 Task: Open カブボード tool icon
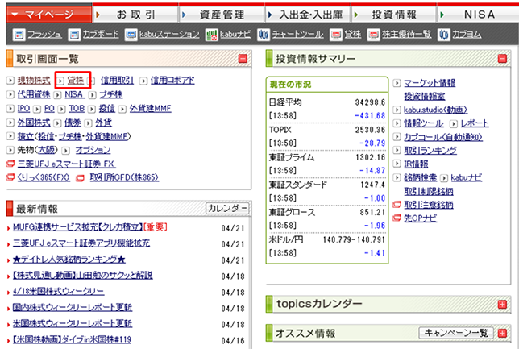click(x=74, y=35)
